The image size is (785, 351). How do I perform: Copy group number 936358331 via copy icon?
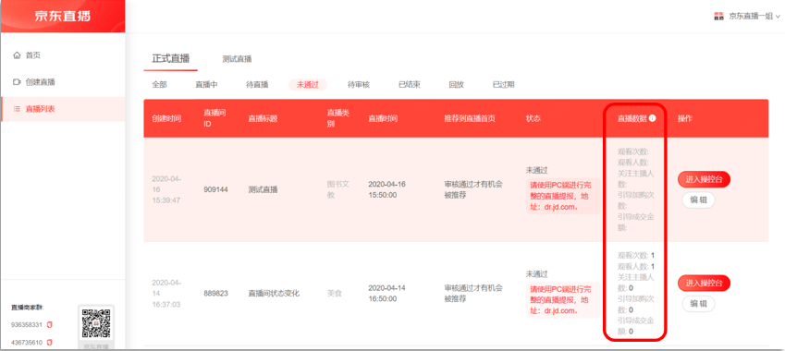(50, 325)
